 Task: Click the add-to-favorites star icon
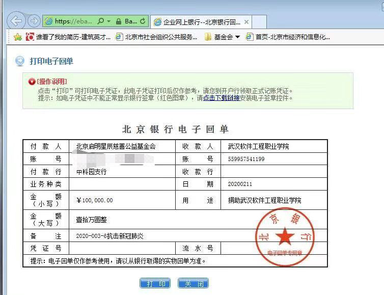point(18,37)
